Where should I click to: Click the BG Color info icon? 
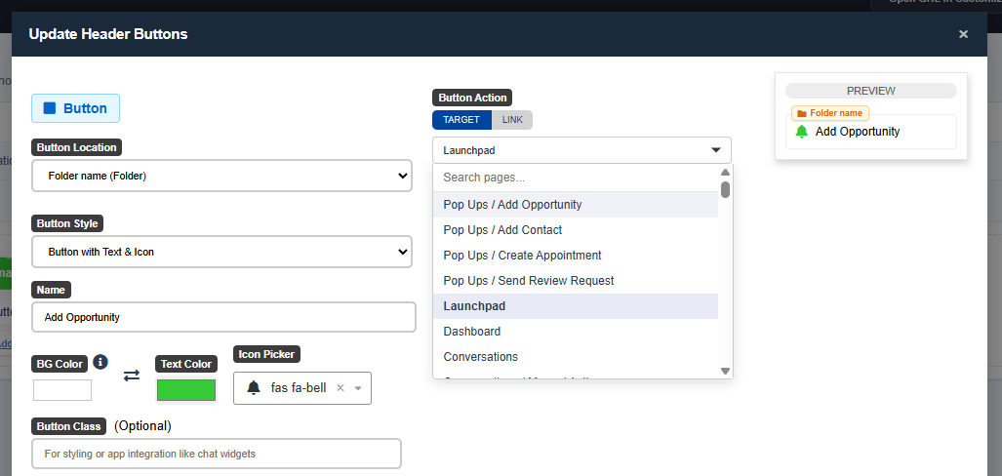(x=100, y=362)
